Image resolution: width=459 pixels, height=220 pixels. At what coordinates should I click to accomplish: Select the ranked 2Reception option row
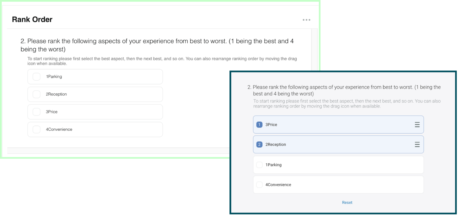click(x=339, y=145)
